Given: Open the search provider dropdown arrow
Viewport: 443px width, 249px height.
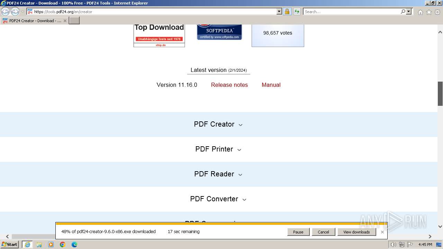Looking at the screenshot, I should [409, 11].
